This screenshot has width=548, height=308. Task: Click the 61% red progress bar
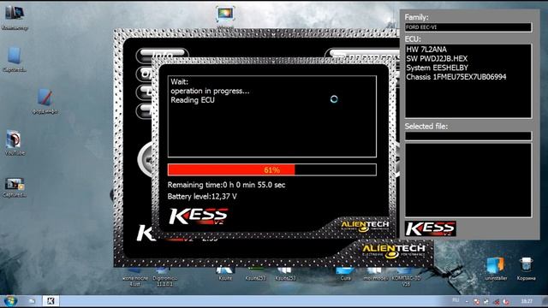(272, 169)
